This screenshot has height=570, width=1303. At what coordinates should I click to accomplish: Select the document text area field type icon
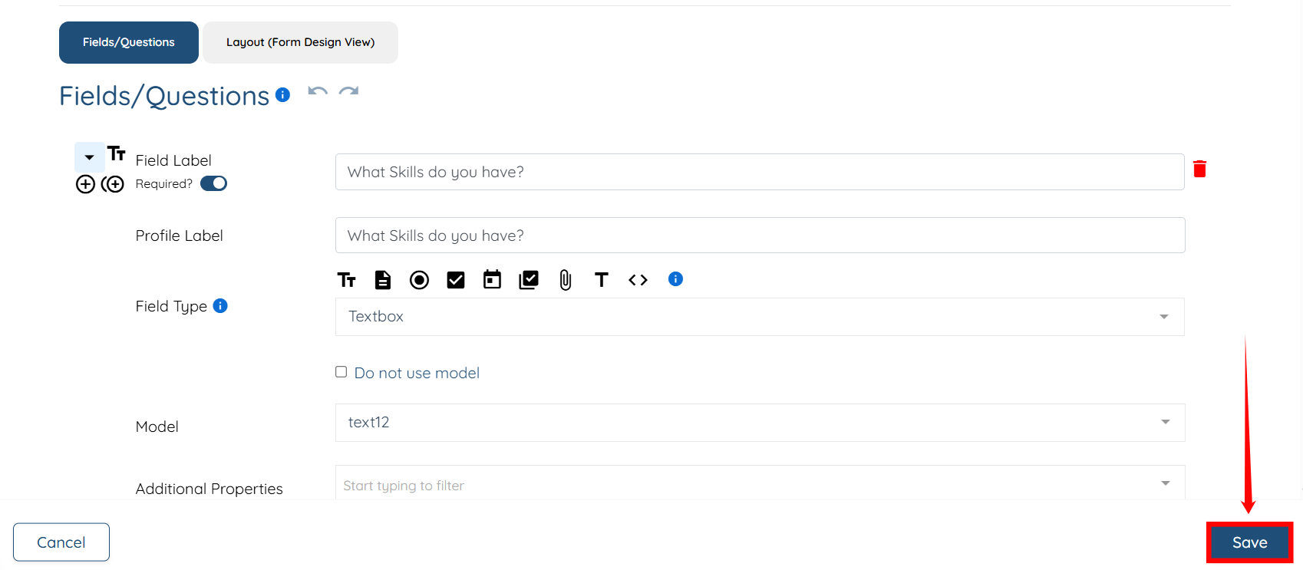pyautogui.click(x=382, y=280)
